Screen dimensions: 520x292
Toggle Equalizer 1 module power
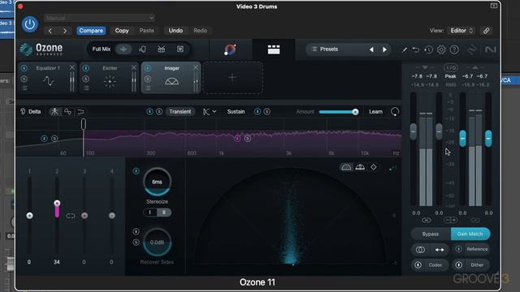[x=24, y=68]
